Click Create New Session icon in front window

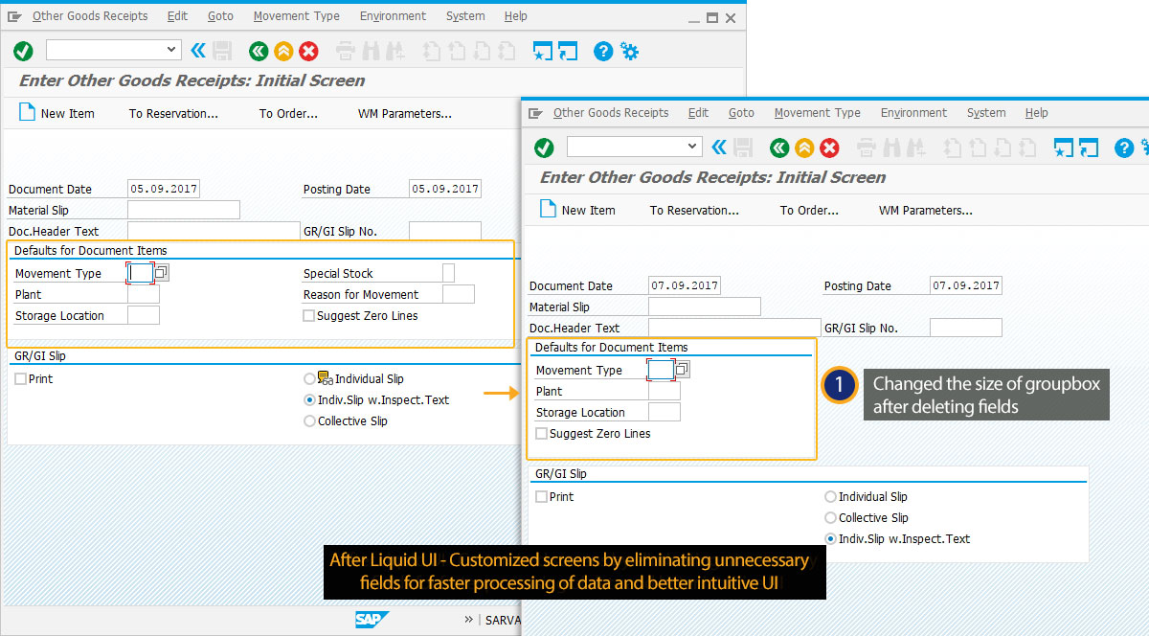(x=1064, y=148)
